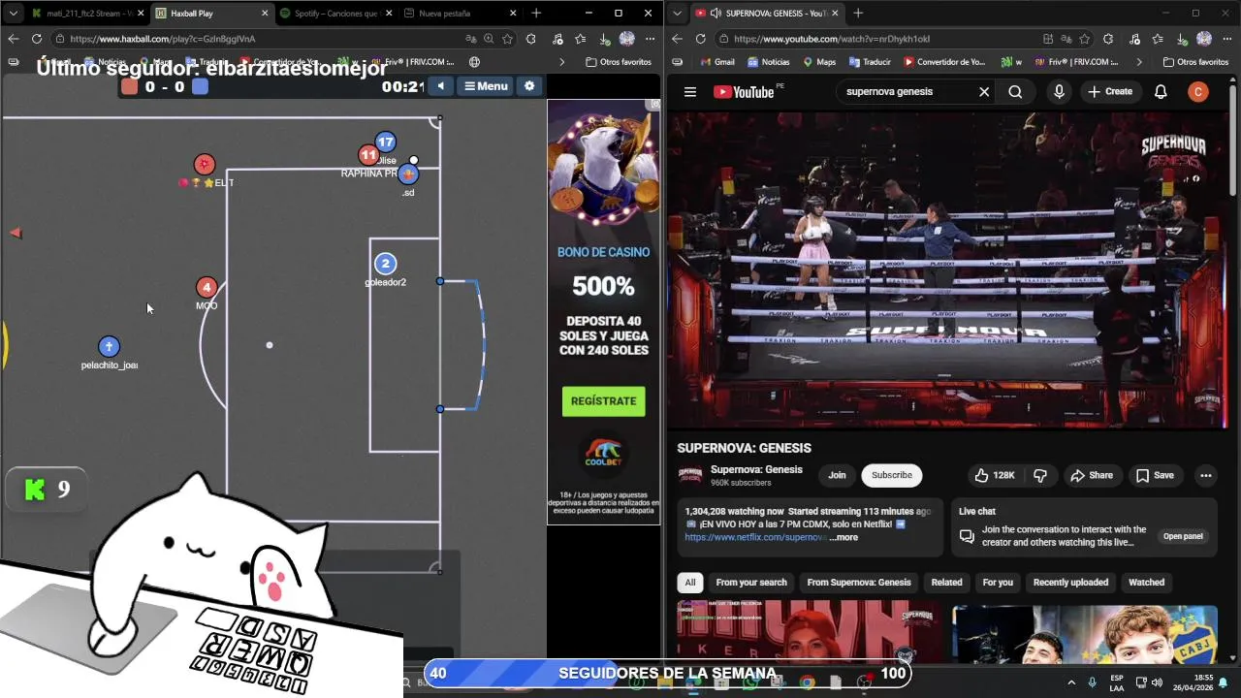Open thumbnail with Boca Juniors jersey
The height and width of the screenshot is (698, 1241).
[x=1085, y=634]
